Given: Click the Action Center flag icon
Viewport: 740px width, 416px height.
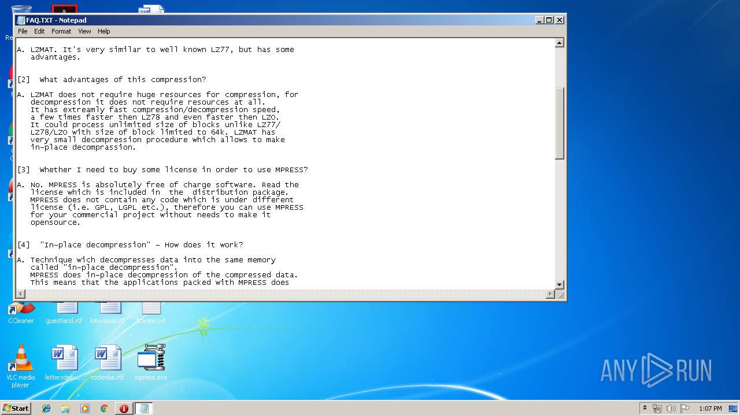Looking at the screenshot, I should coord(685,408).
